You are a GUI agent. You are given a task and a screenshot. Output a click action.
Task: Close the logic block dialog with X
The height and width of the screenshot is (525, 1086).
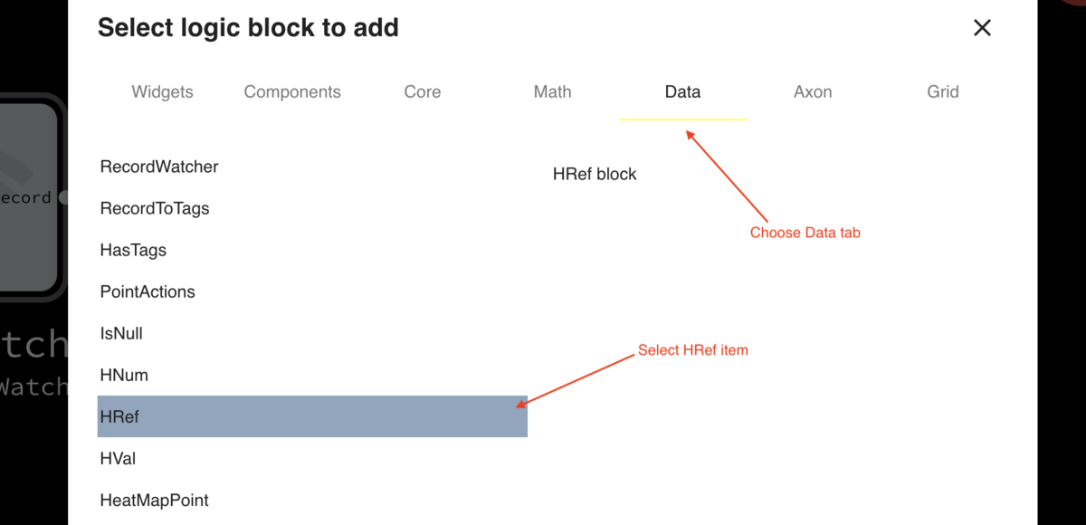tap(982, 28)
